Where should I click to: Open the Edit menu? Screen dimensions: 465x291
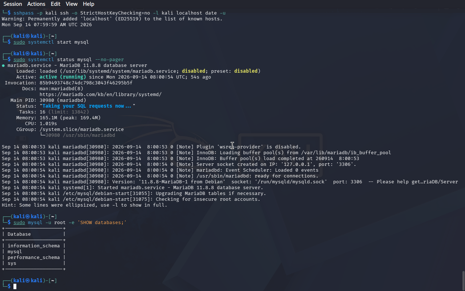point(56,4)
